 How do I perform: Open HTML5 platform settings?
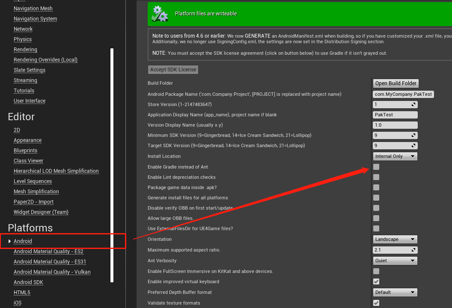point(22,293)
